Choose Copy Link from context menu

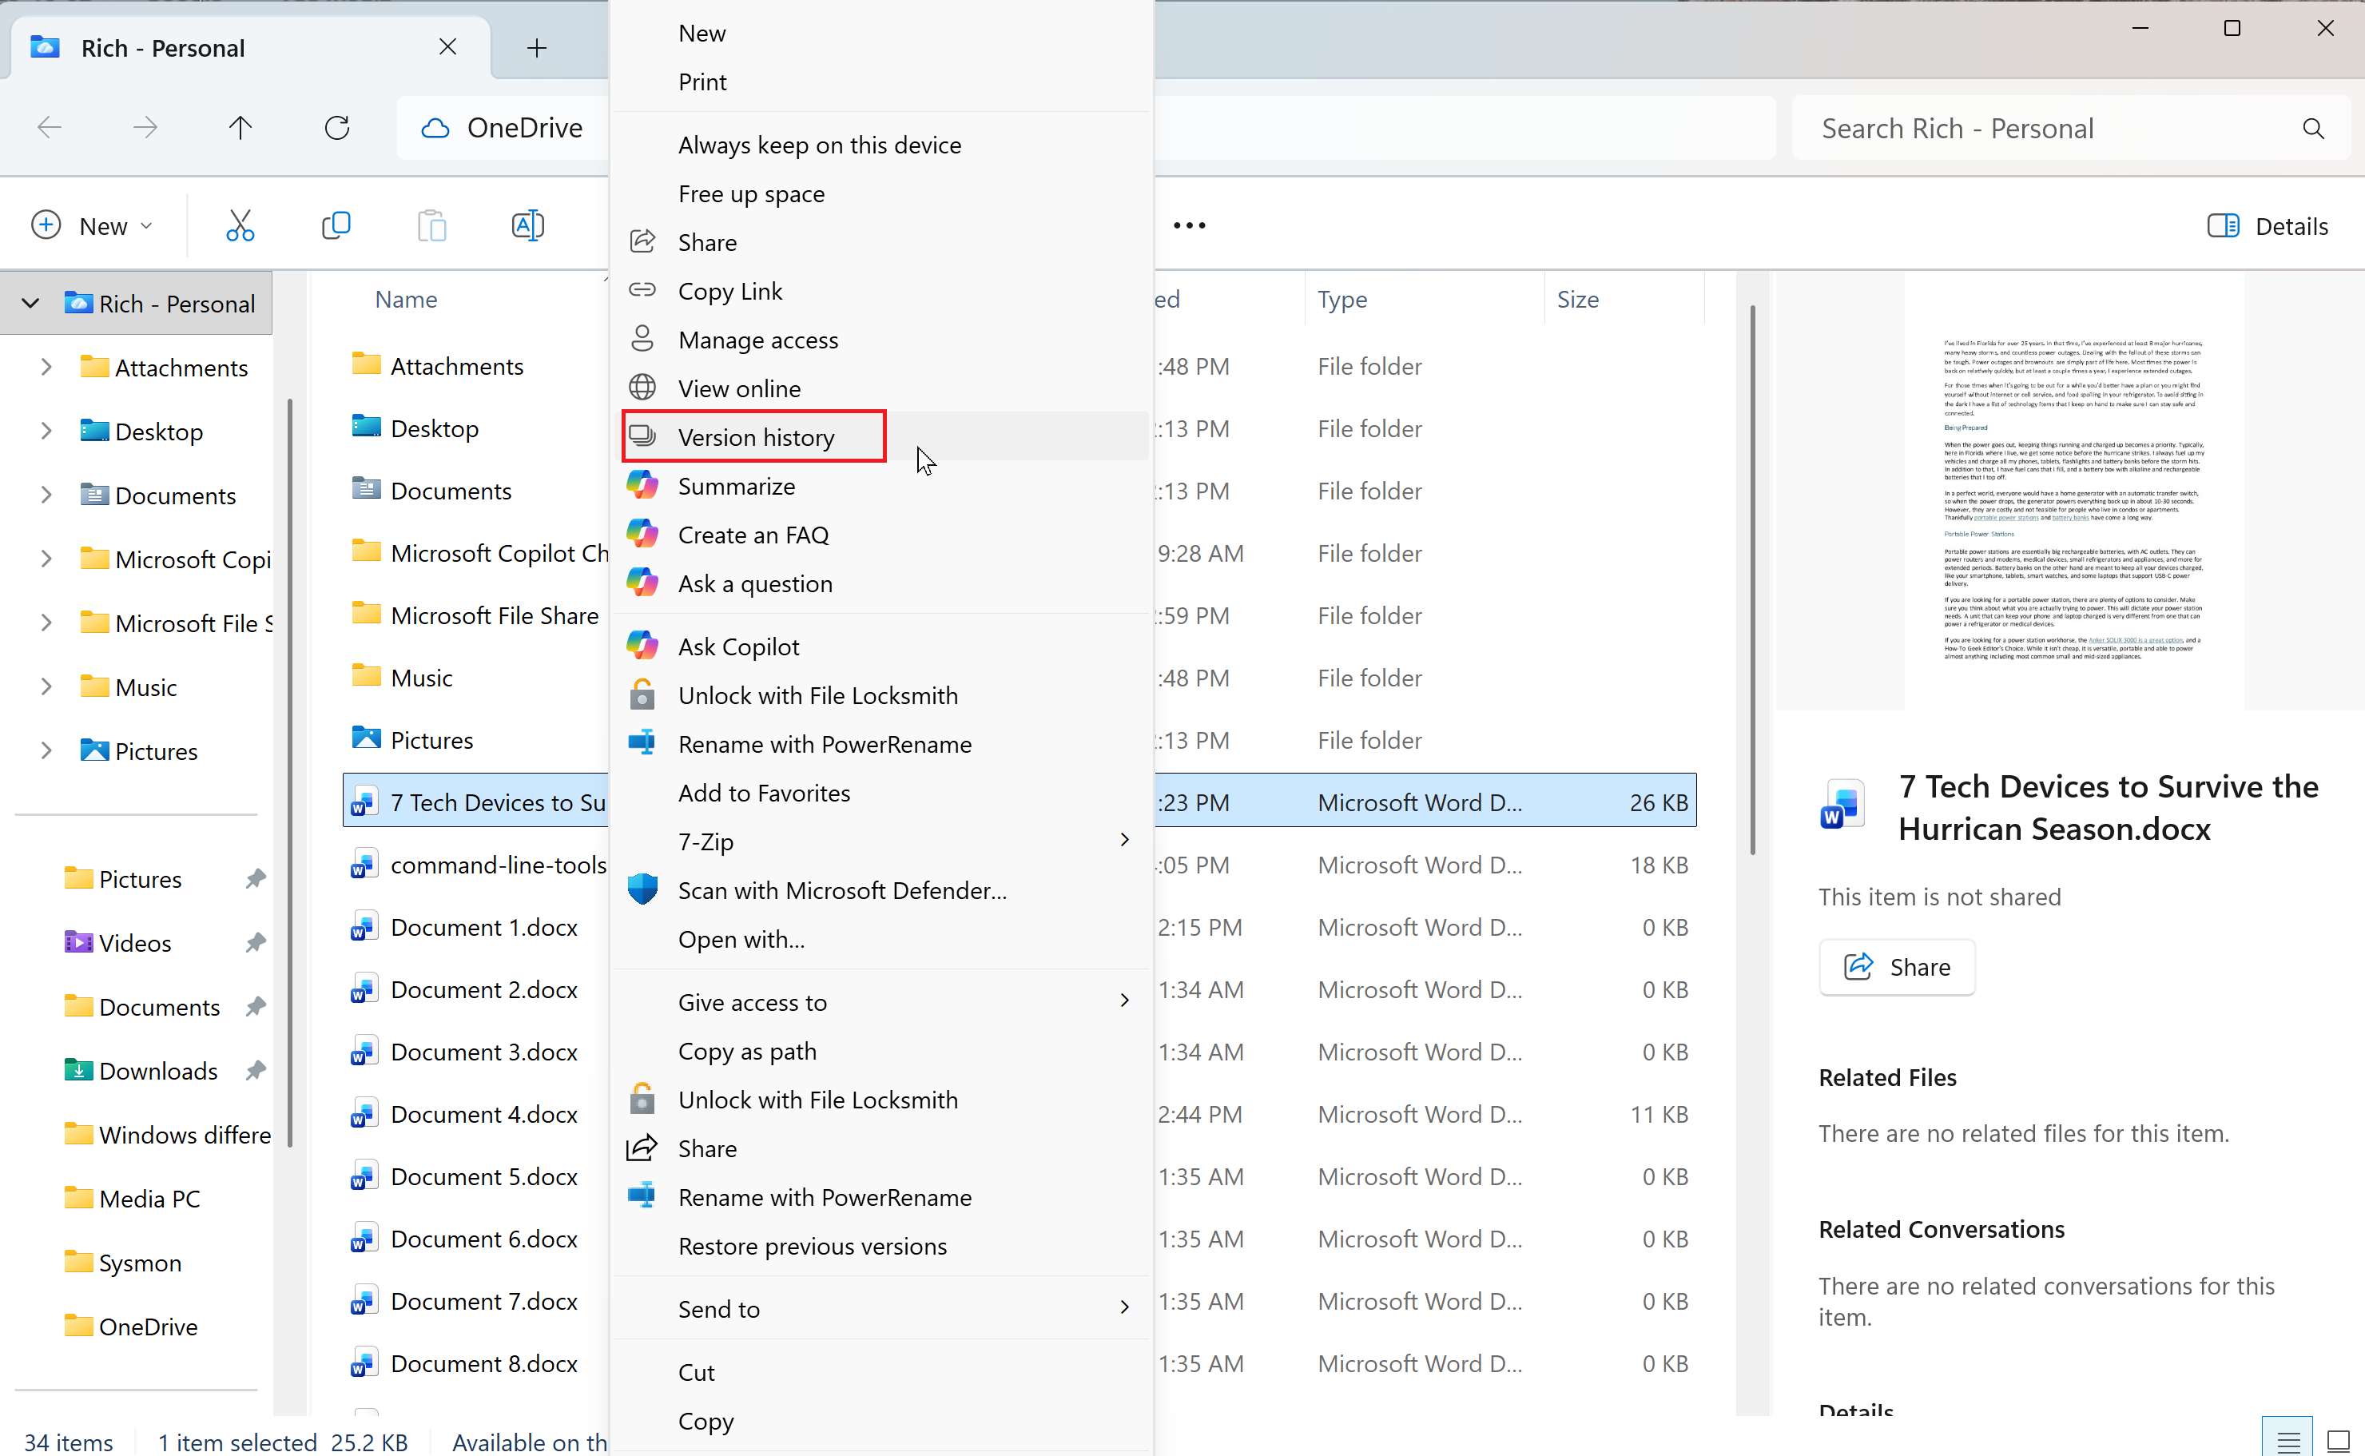[x=882, y=291]
